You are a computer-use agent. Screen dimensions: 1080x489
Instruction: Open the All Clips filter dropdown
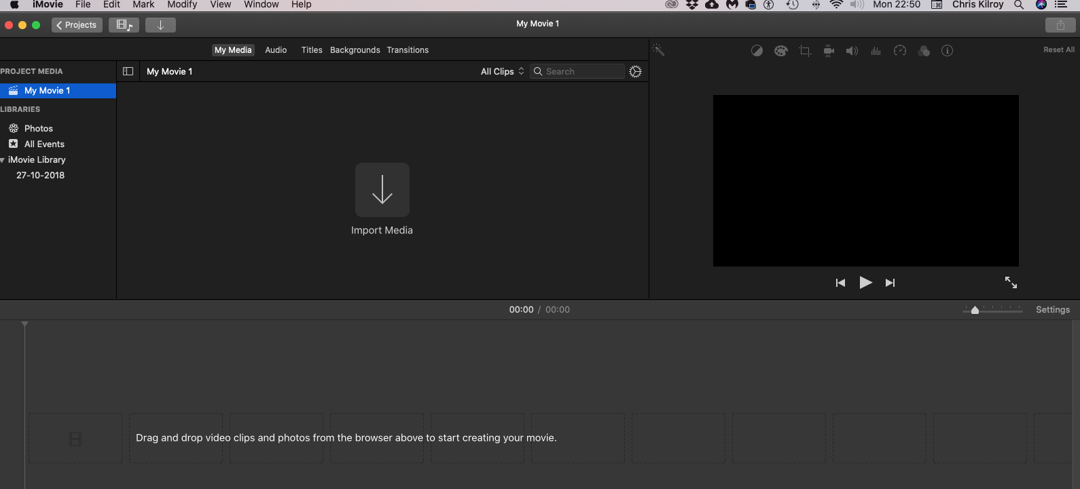tap(503, 71)
